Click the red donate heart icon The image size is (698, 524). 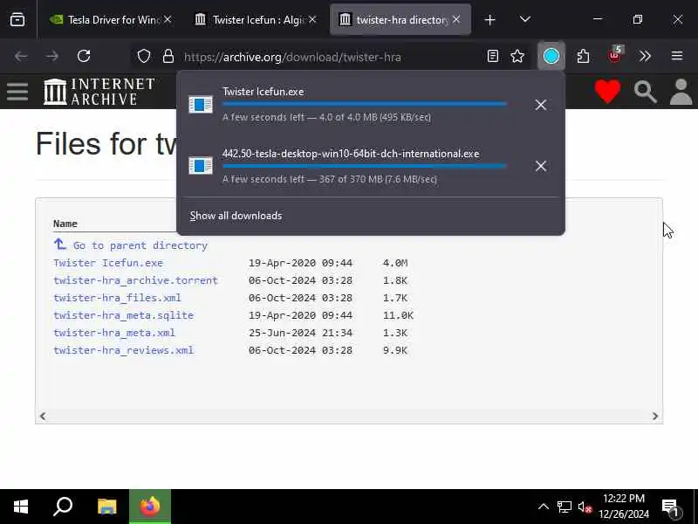point(607,92)
